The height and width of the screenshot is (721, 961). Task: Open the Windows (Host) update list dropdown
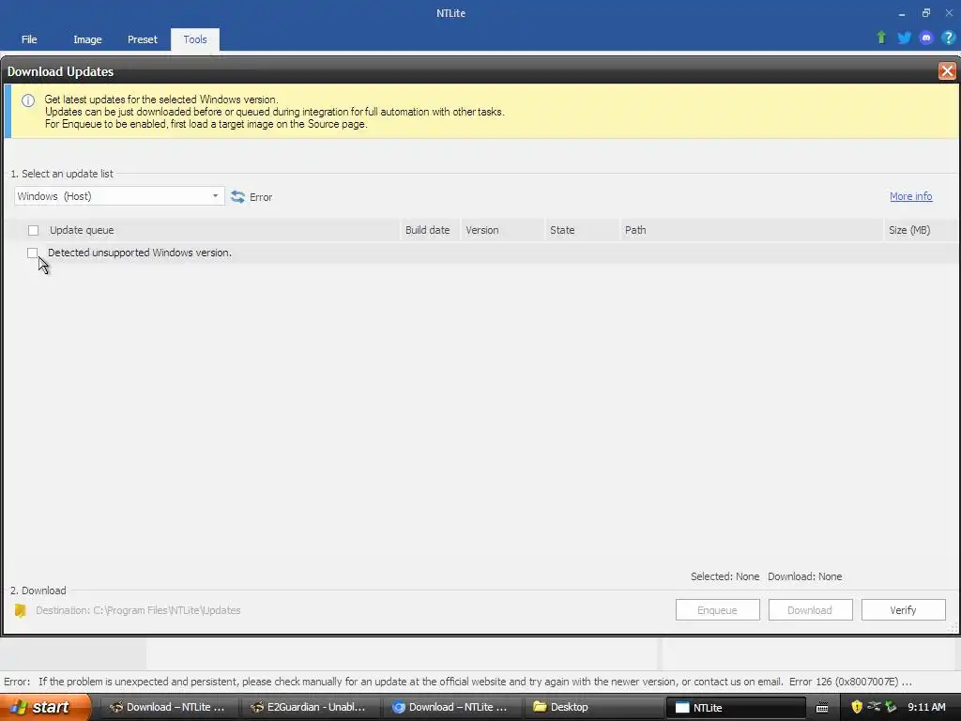(119, 196)
